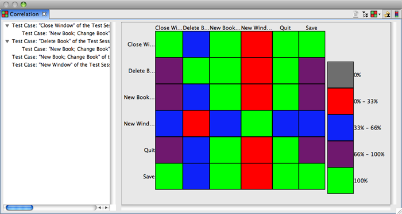
Task: Click the "New Book..." column header
Action: tap(225, 28)
